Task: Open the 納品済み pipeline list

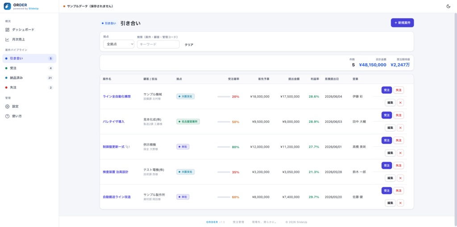Action: tap(29, 78)
